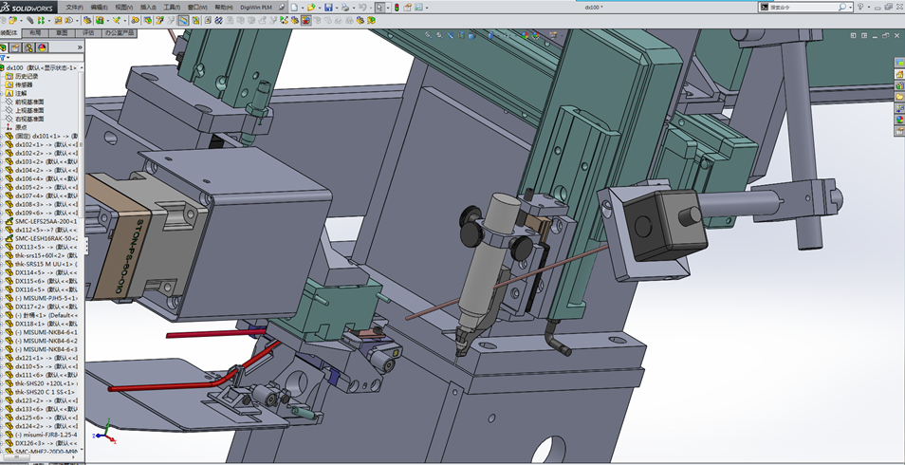The height and width of the screenshot is (465, 905).
Task: Open the Design Library icon in task pane
Action: (x=900, y=85)
